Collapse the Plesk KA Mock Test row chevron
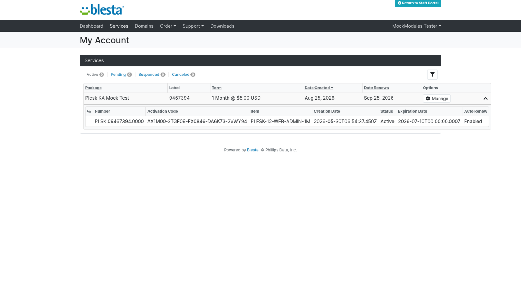Image resolution: width=521 pixels, height=293 pixels. 485,98
